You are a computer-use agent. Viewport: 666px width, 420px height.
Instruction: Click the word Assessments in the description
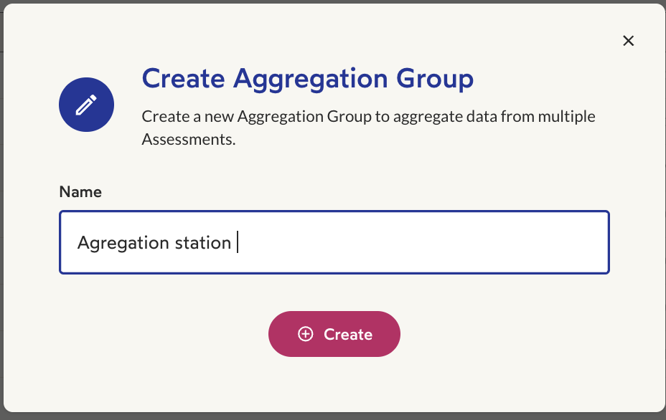[x=188, y=139]
